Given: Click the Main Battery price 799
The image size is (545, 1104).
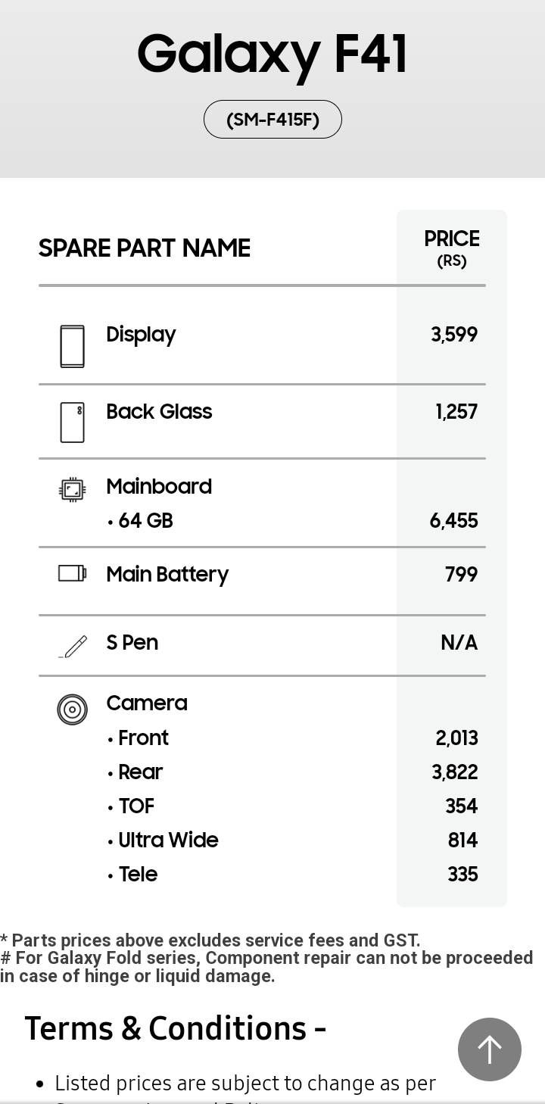Looking at the screenshot, I should point(461,574).
